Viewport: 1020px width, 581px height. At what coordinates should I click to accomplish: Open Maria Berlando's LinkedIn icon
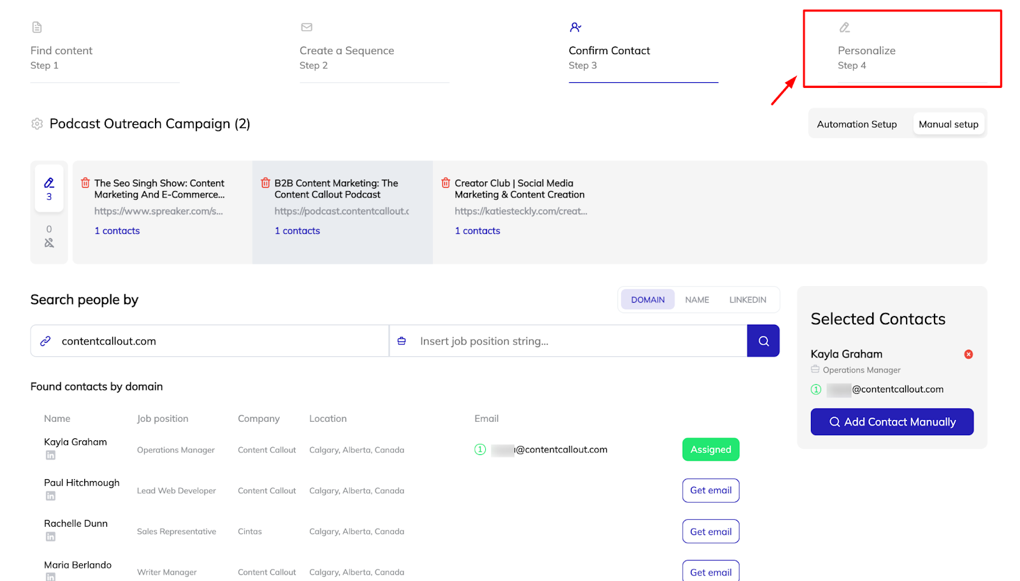(x=50, y=577)
